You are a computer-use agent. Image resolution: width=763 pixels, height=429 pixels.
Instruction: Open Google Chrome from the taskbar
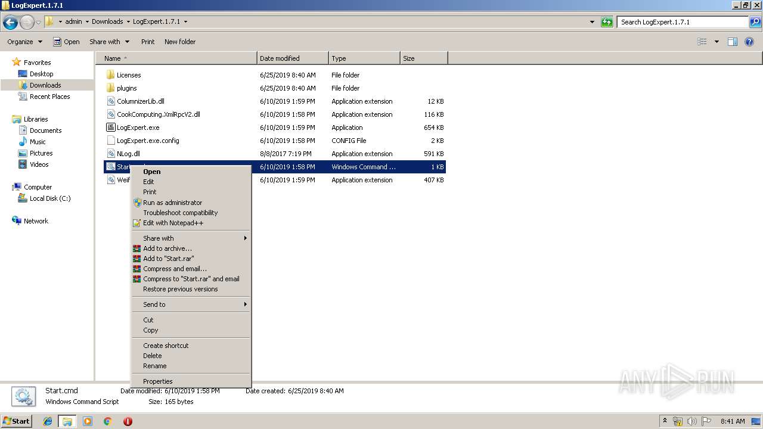pos(108,421)
